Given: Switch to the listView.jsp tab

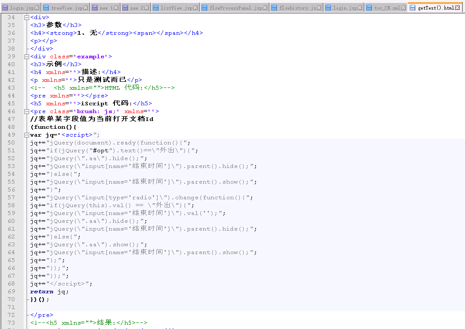Looking at the screenshot, I should (x=176, y=8).
